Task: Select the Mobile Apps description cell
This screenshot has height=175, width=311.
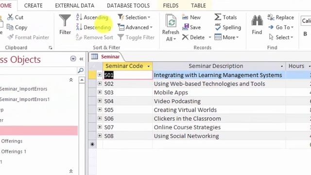Action: click(x=219, y=92)
